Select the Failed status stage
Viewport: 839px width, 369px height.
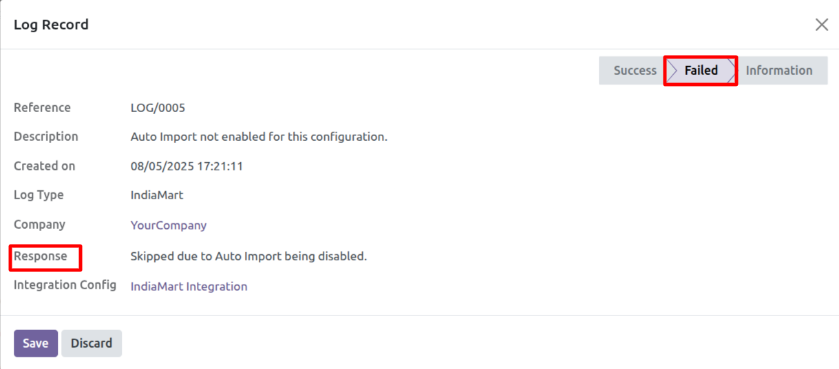tap(701, 71)
